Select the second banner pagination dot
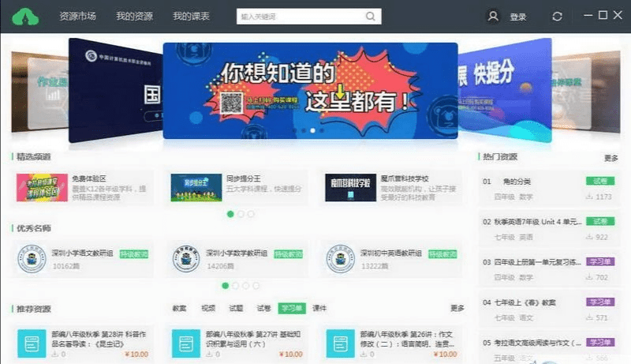 point(304,130)
